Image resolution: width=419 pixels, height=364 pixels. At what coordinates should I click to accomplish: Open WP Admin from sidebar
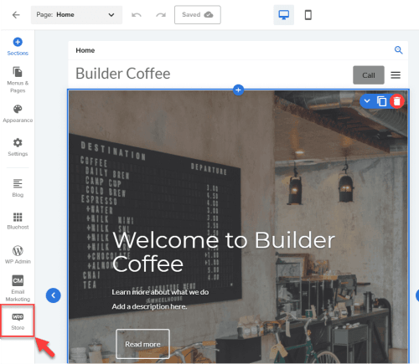tap(18, 254)
